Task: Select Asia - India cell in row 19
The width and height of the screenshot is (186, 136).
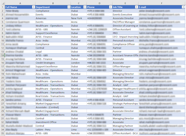Action: pyautogui.click(x=53, y=74)
